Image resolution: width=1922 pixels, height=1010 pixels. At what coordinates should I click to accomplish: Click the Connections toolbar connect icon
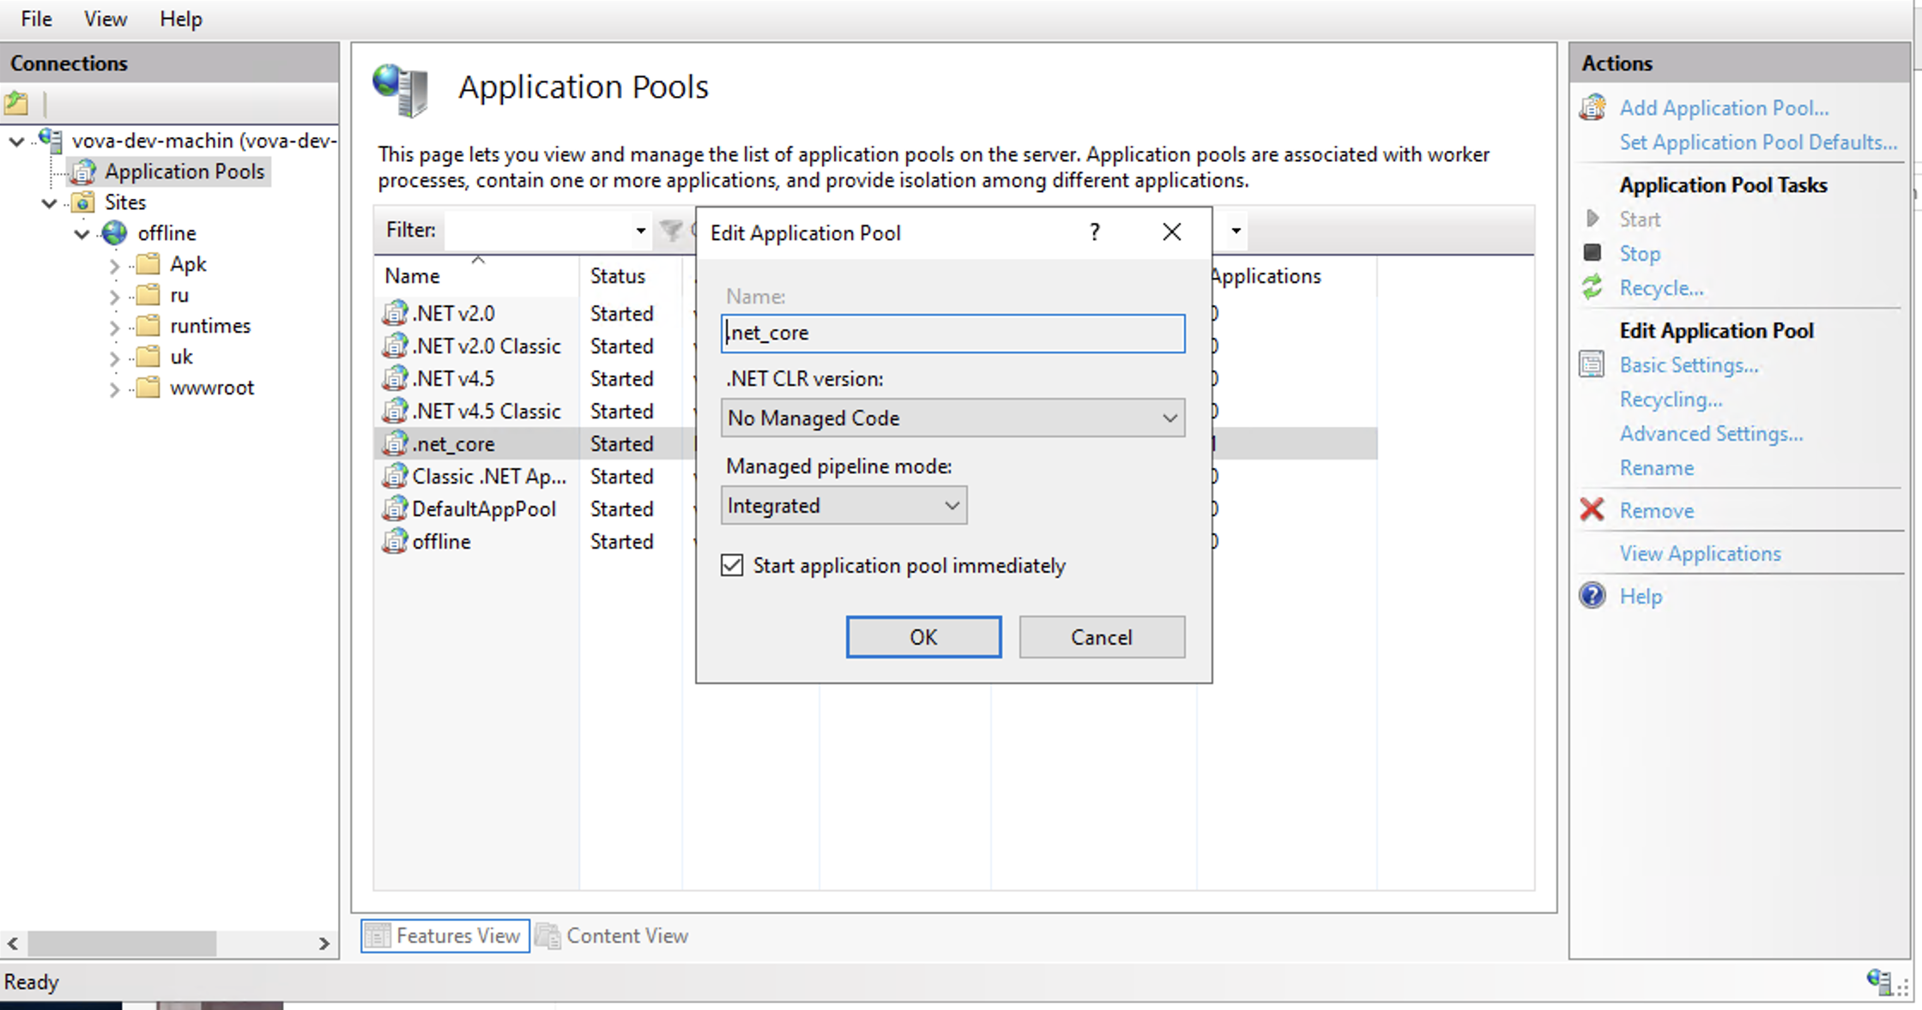[17, 104]
